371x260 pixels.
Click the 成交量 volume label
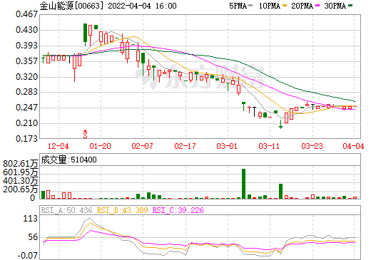pyautogui.click(x=69, y=160)
